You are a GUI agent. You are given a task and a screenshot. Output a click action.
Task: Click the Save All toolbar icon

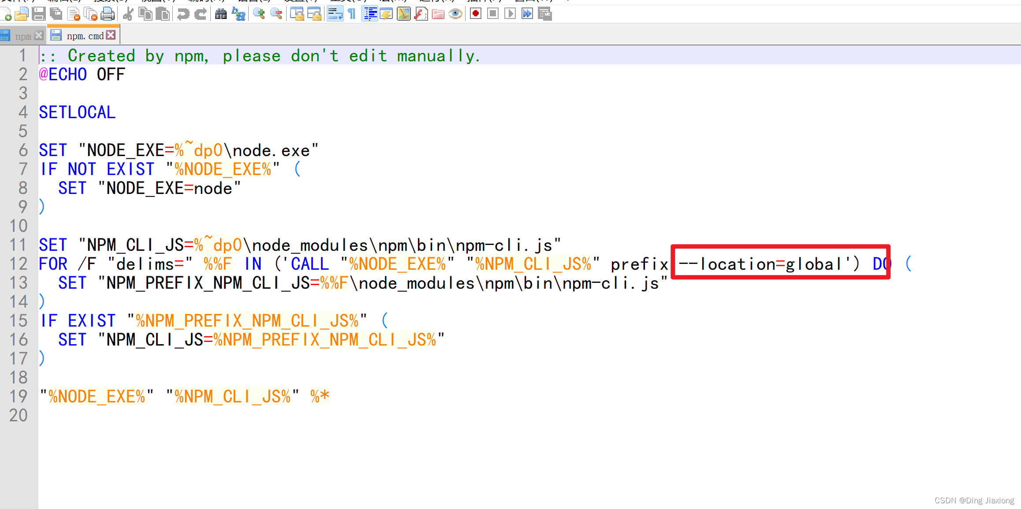point(56,14)
